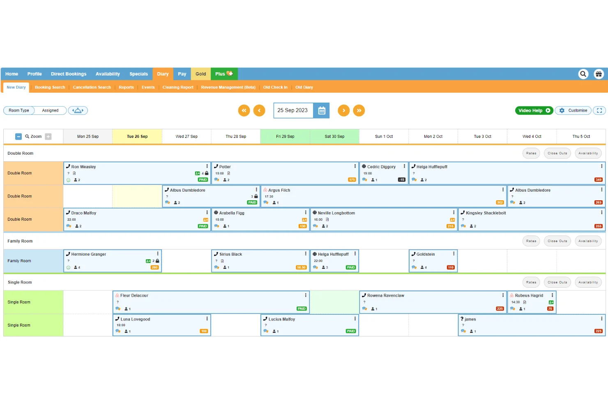608x405 pixels.
Task: Zoom in with the plus button
Action: click(48, 137)
